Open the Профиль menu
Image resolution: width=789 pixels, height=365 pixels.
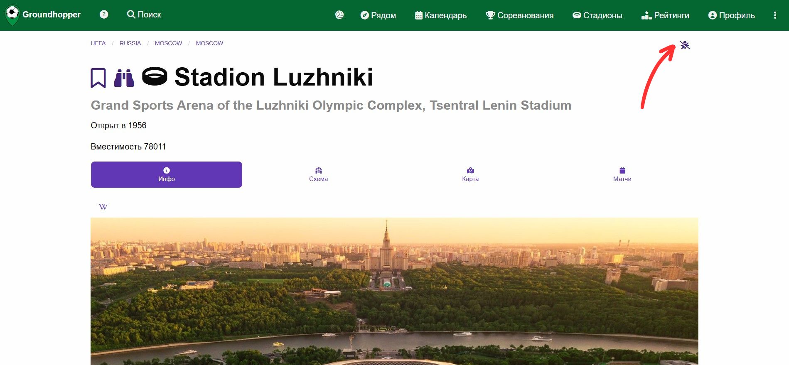click(x=732, y=15)
